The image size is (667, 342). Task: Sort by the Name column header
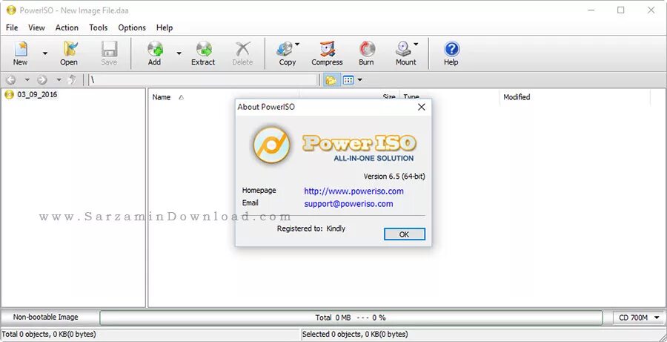tap(162, 97)
